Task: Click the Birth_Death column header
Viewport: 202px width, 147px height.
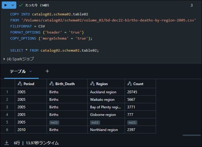Action: (x=67, y=84)
